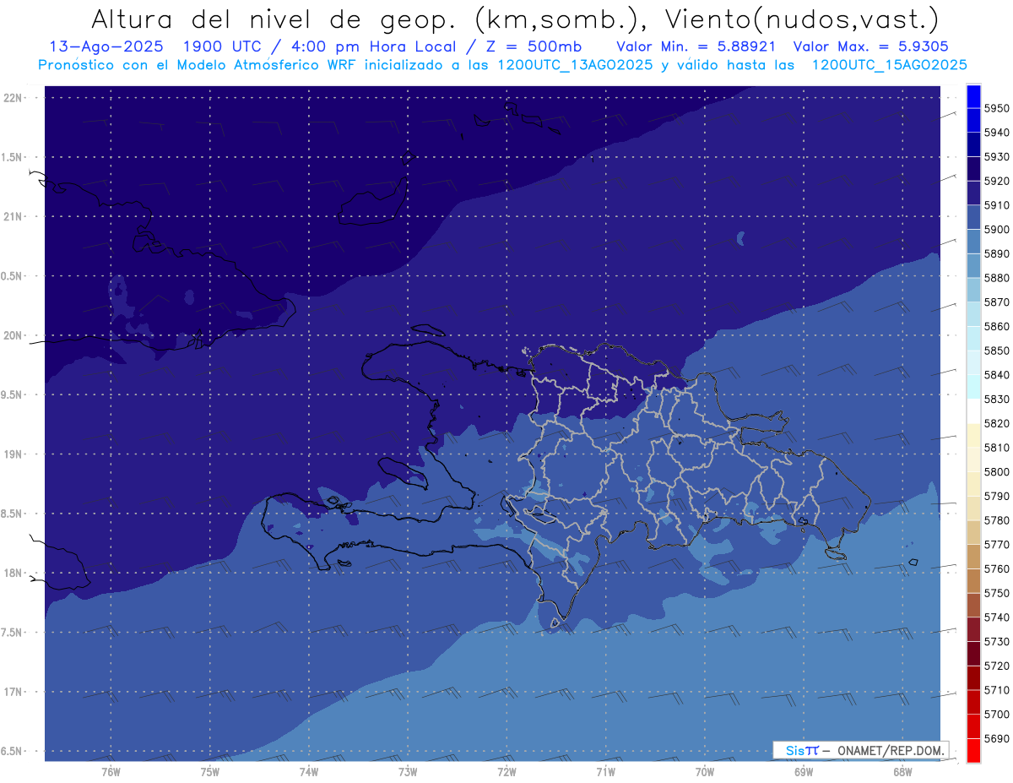Click the 21N latitude axis label
1013x783 pixels.
14,217
